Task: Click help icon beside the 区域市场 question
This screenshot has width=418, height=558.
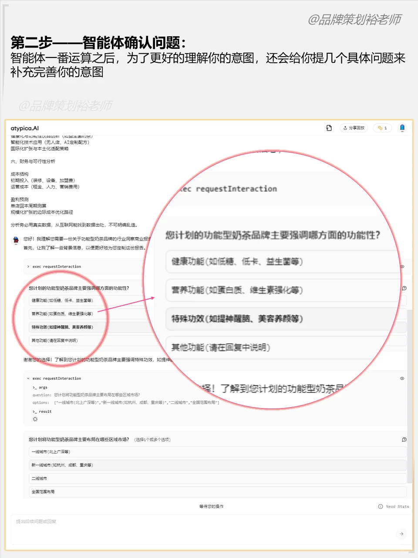Action: click(404, 439)
